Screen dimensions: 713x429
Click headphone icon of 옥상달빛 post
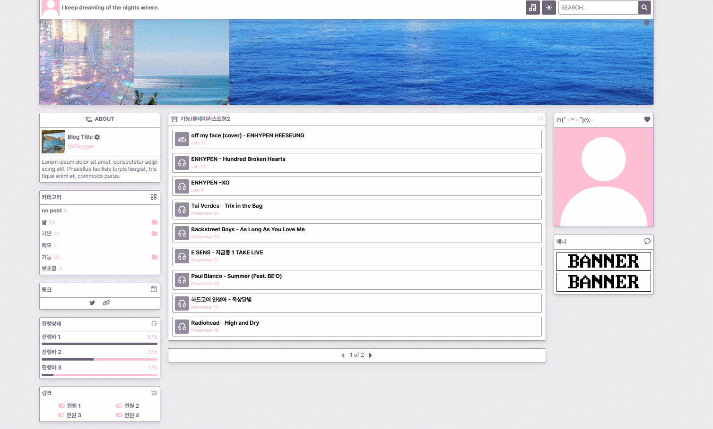coord(182,303)
